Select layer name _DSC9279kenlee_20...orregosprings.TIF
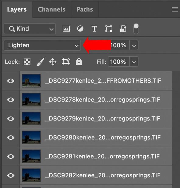 (103, 119)
